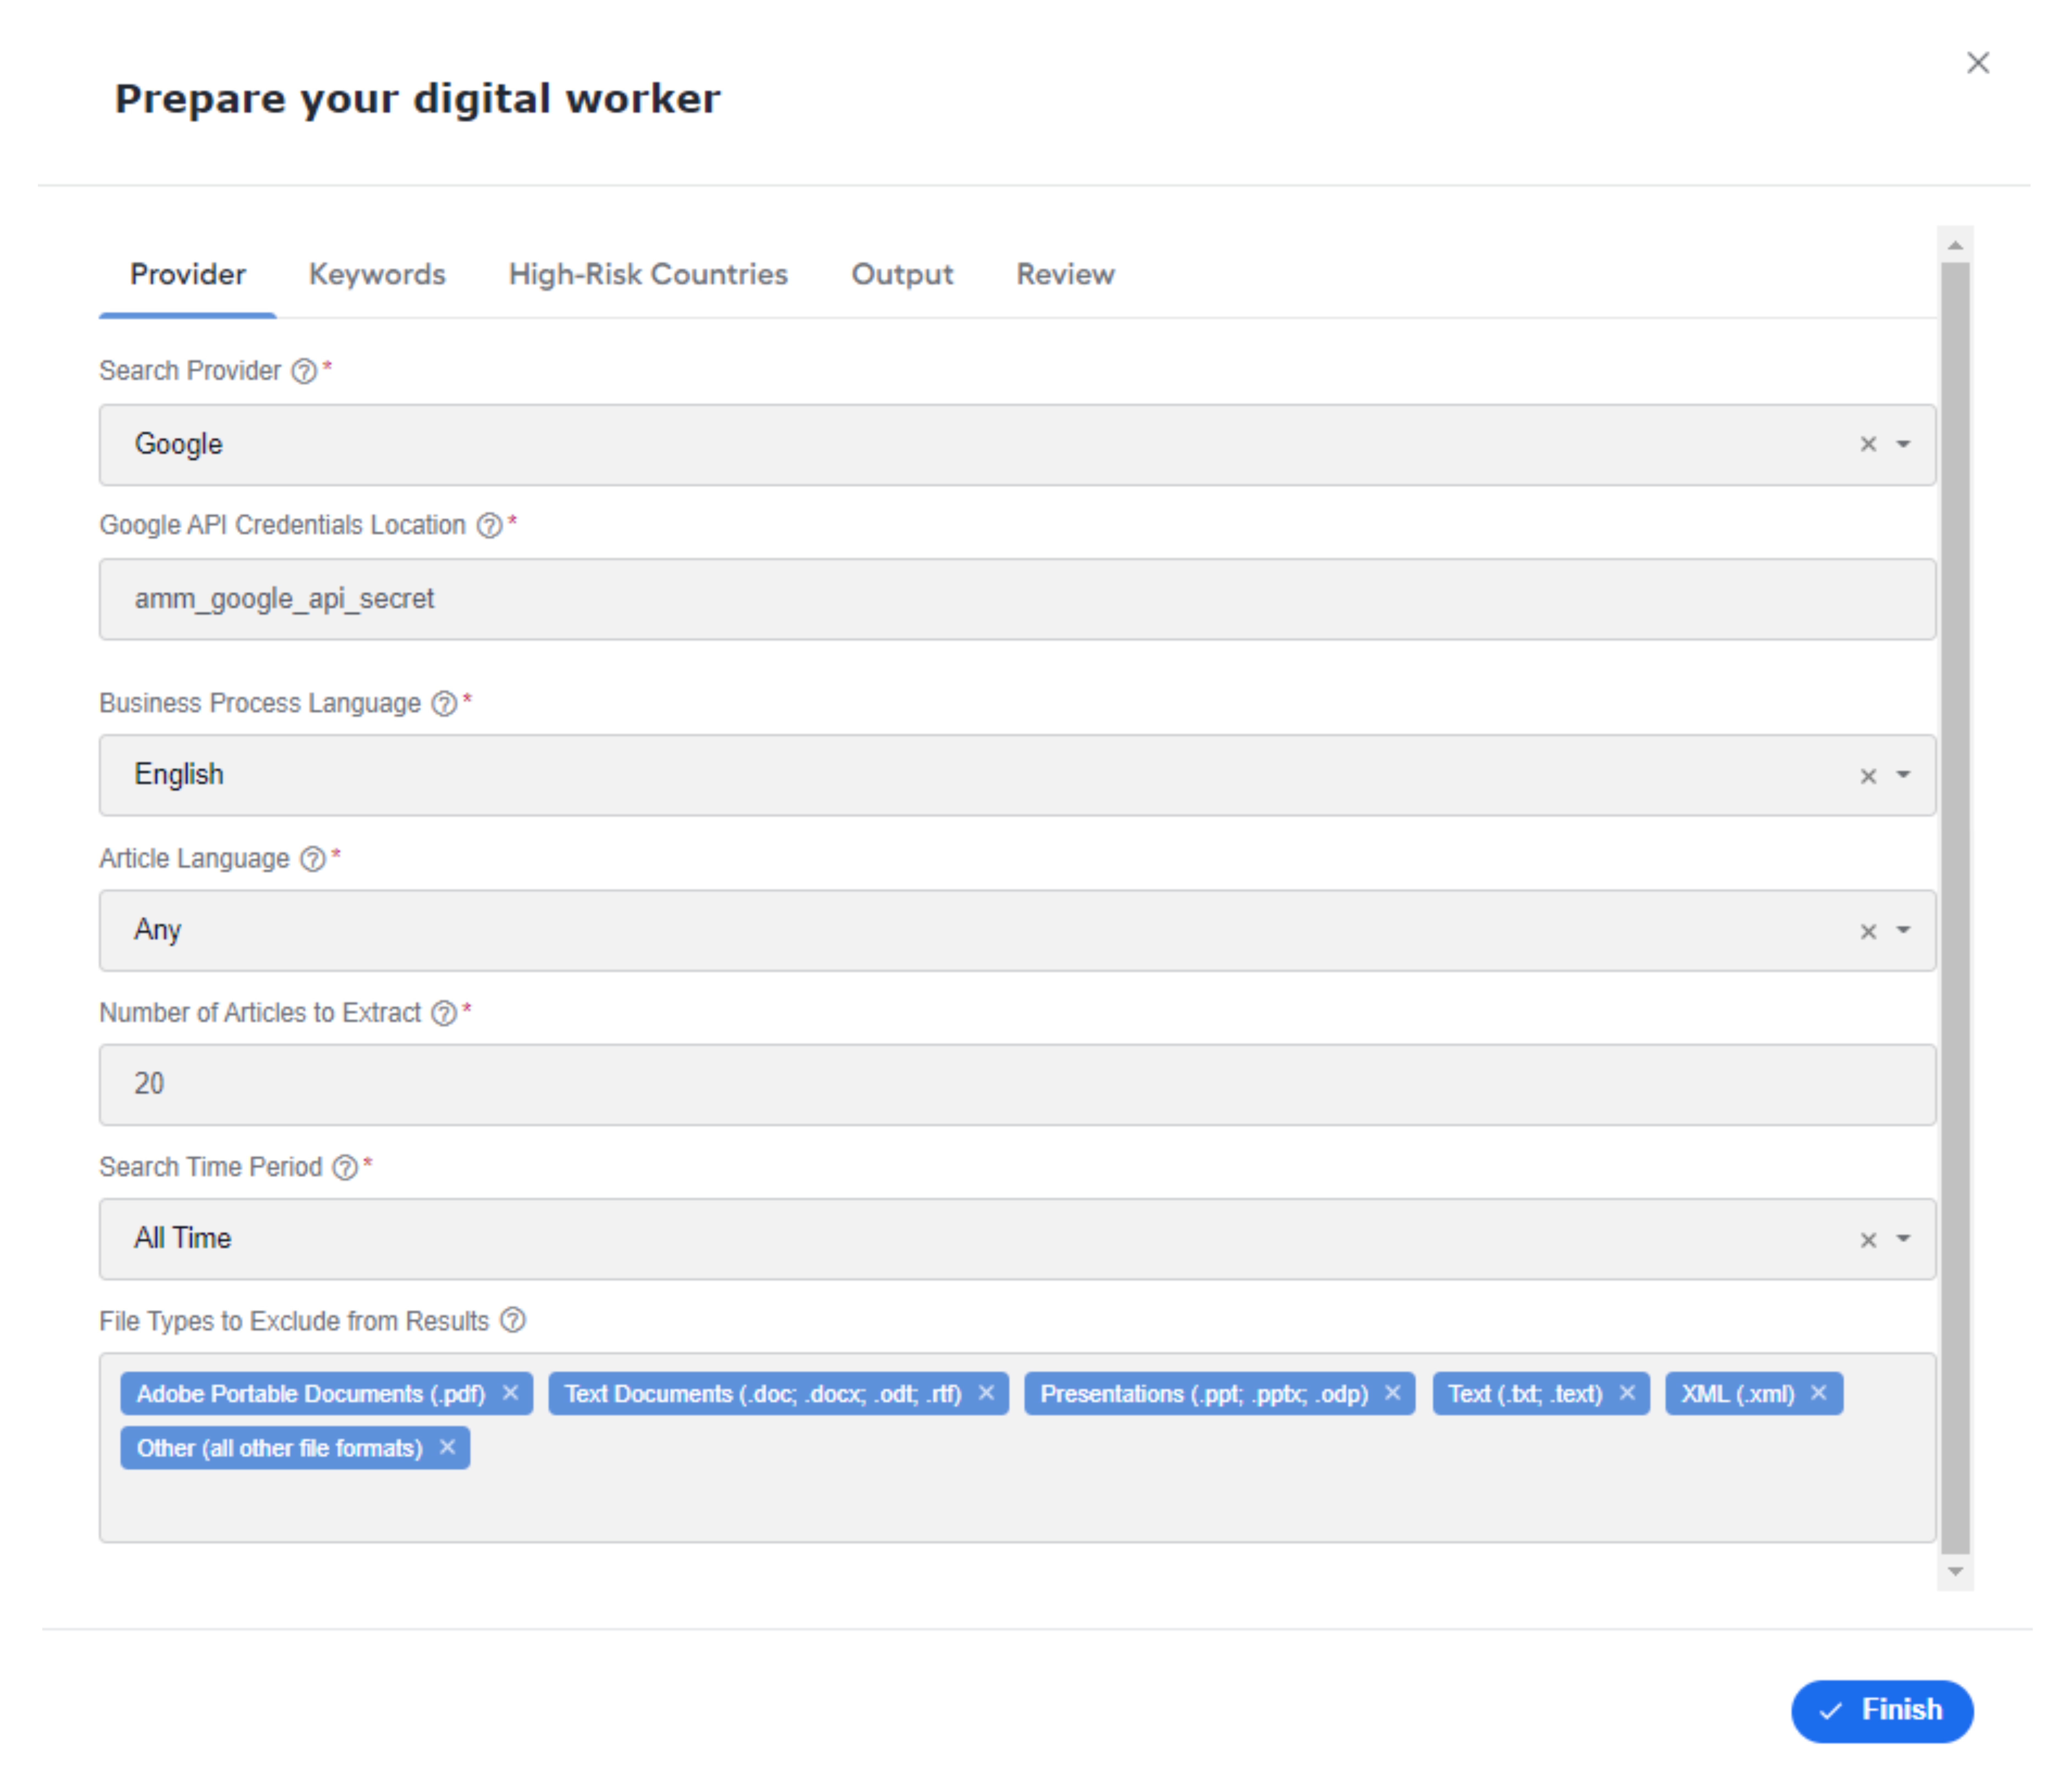Open the High-Risk Countries tab
Image resolution: width=2066 pixels, height=1792 pixels.
[648, 275]
